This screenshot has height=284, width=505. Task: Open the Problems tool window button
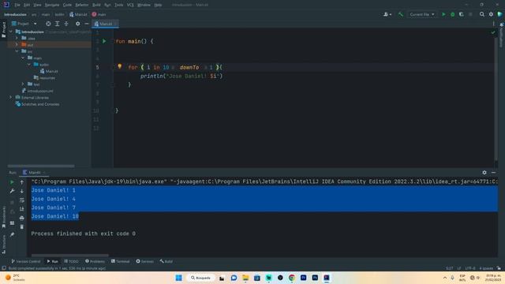[95, 261]
